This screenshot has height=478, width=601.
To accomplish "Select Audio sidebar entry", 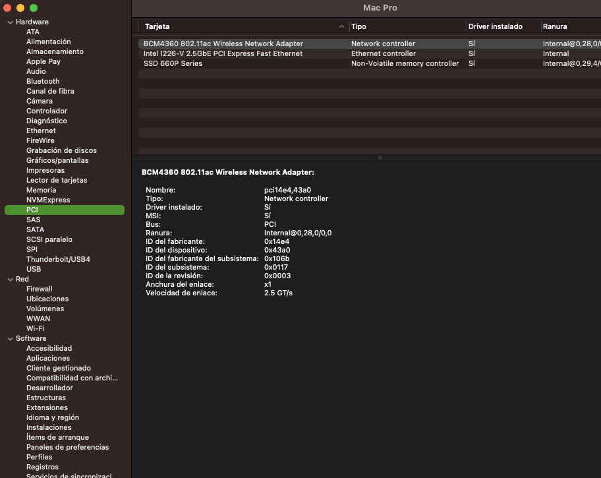I will point(36,71).
